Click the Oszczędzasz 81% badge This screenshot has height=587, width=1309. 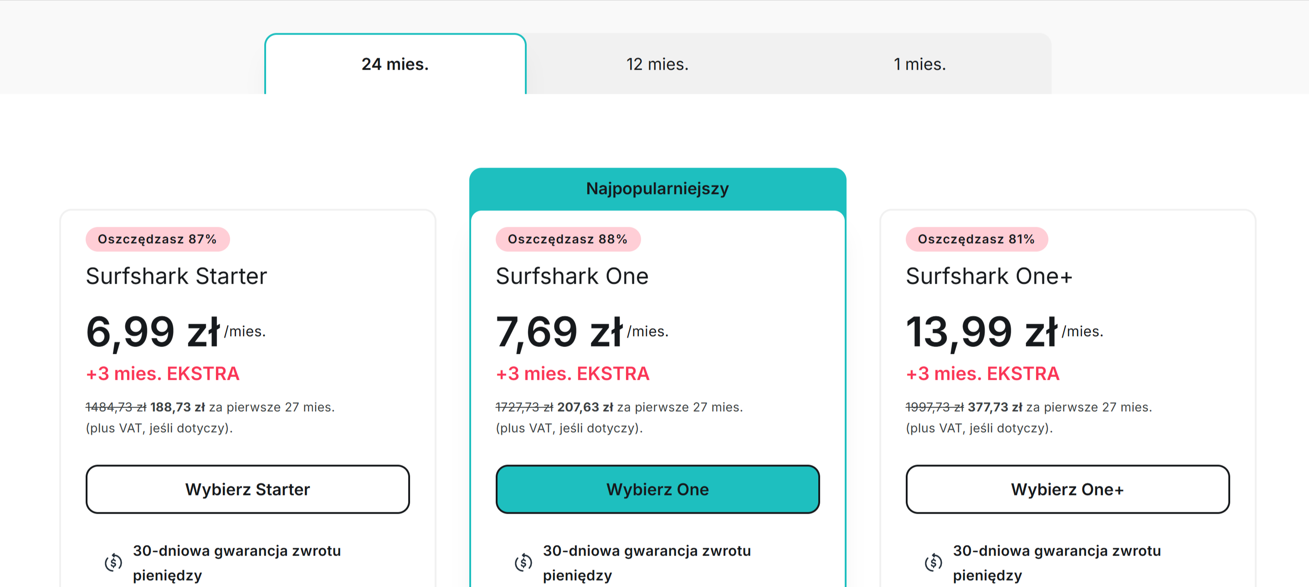pyautogui.click(x=976, y=239)
